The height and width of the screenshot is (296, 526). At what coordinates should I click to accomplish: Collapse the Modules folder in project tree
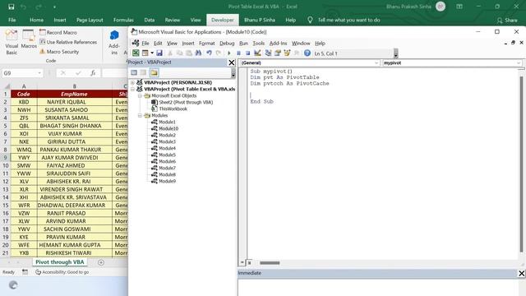click(x=140, y=115)
